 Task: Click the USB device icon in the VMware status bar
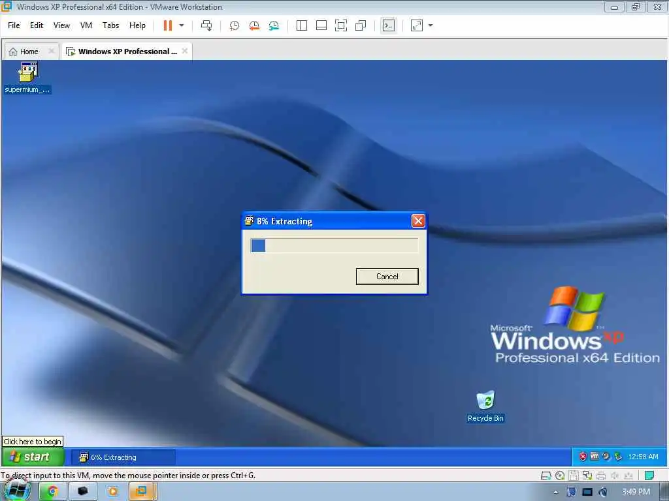[x=628, y=476]
